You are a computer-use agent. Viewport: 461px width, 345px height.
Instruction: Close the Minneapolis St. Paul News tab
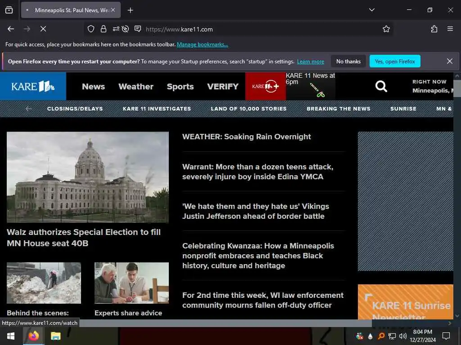click(113, 10)
